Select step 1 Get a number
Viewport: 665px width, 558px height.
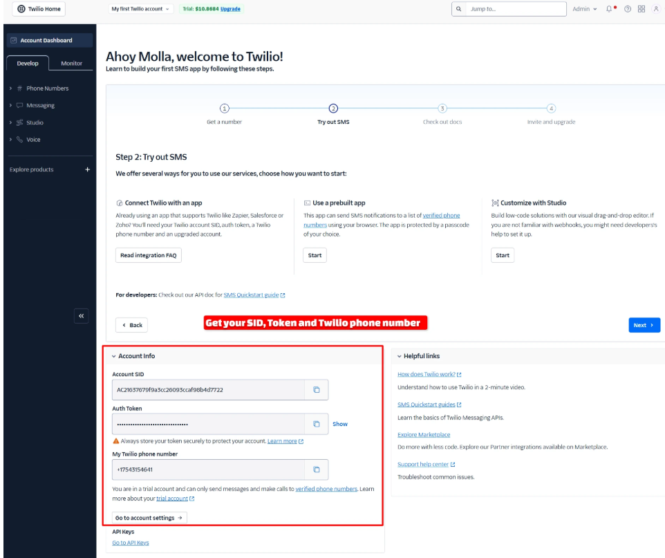tap(225, 109)
